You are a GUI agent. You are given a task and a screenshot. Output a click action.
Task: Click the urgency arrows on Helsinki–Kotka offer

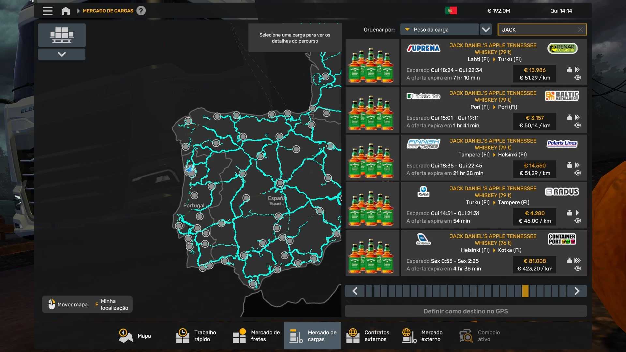[x=577, y=260]
